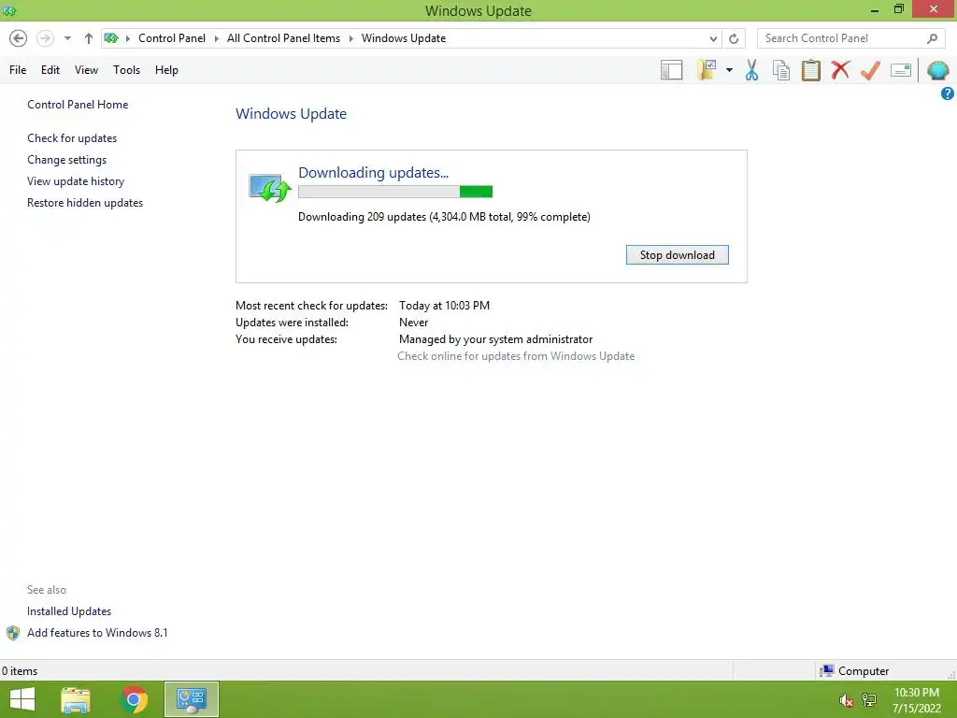Open the taskbar clock showing 10:30 PM
This screenshot has width=957, height=718.
tap(917, 700)
